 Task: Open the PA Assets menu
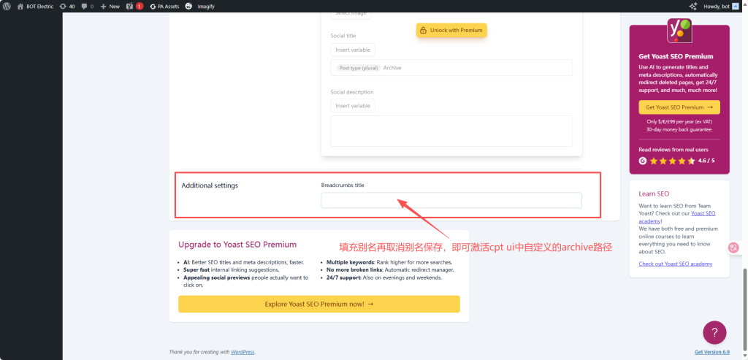(164, 6)
